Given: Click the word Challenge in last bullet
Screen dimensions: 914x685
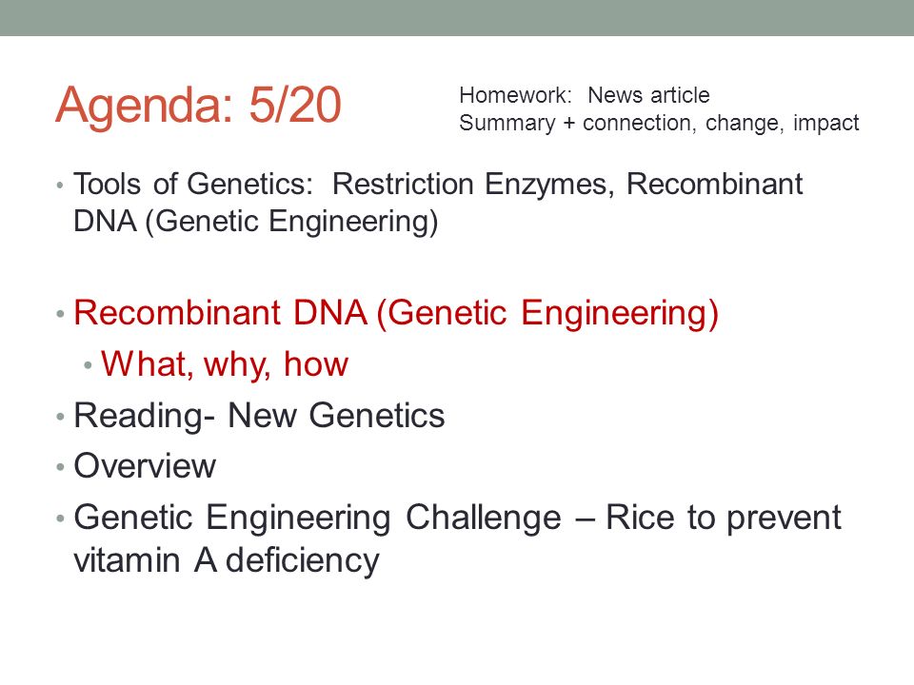Looking at the screenshot, I should click(x=484, y=518).
